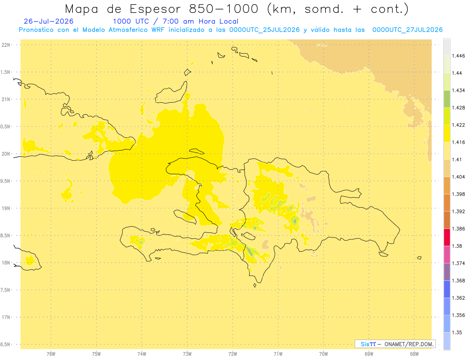
Task: Click the "73W" longitude label
Action: coord(187,354)
